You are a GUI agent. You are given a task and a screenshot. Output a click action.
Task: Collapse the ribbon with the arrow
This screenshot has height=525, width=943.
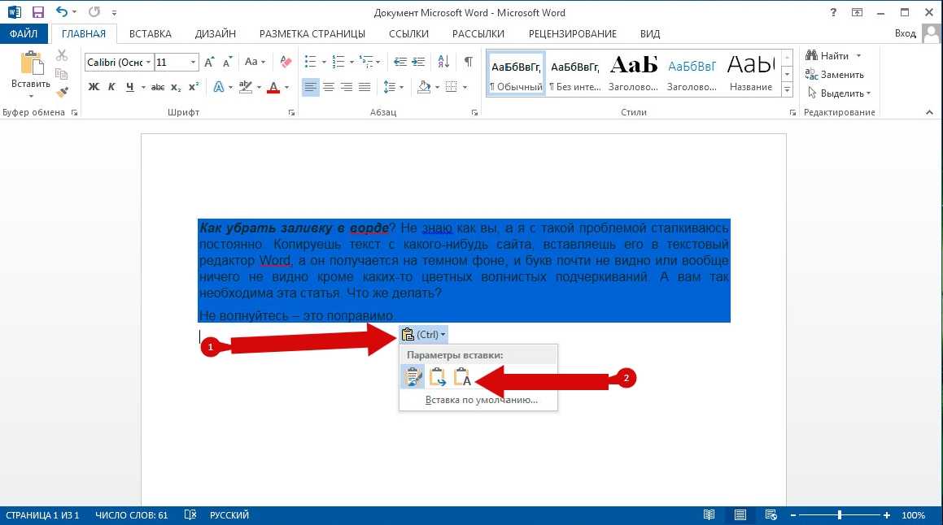click(930, 112)
